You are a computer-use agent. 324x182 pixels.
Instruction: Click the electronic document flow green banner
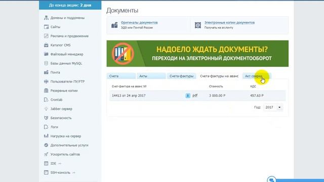click(197, 54)
